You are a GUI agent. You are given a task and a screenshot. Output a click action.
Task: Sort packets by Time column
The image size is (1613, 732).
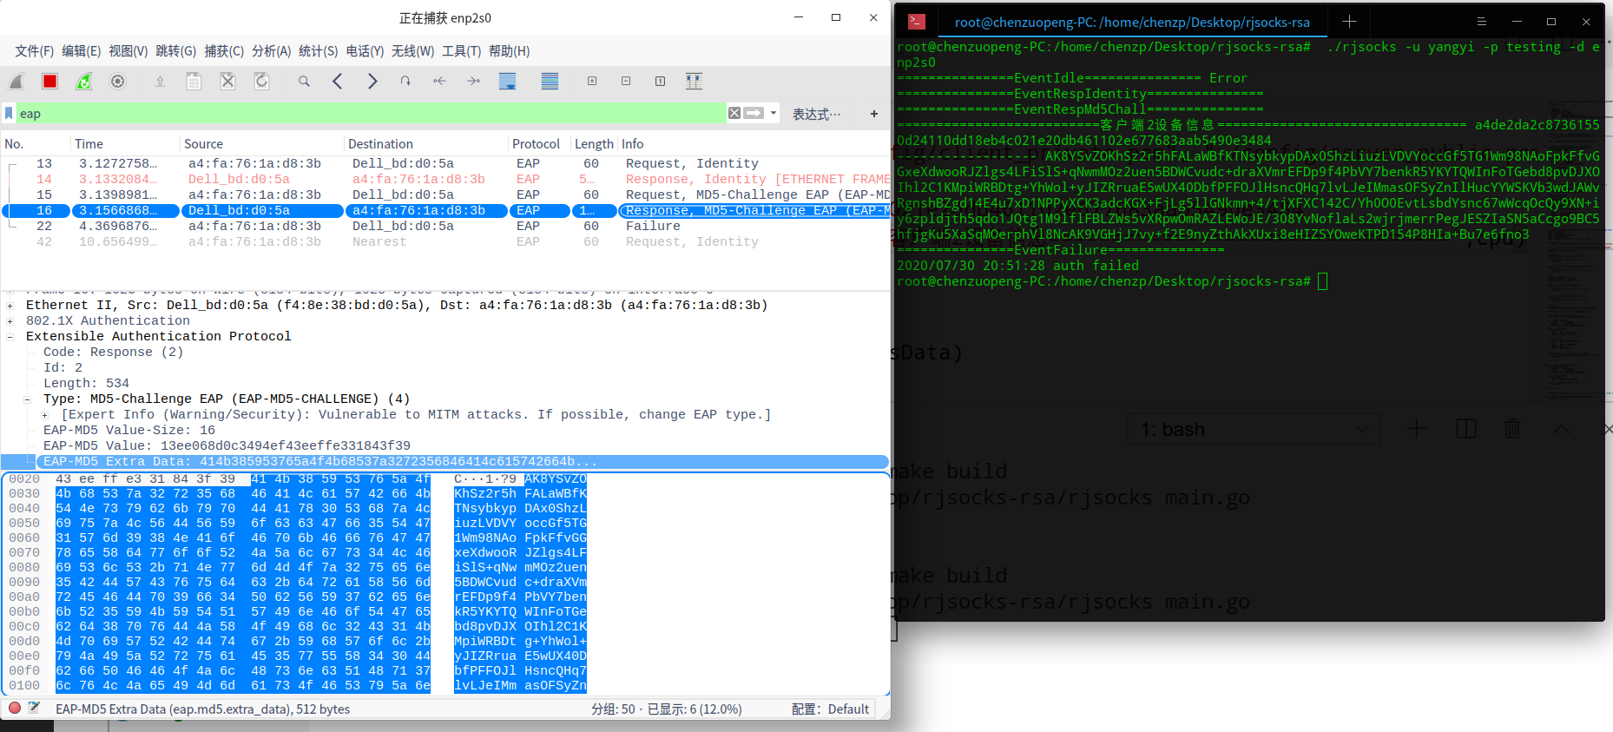pyautogui.click(x=125, y=143)
